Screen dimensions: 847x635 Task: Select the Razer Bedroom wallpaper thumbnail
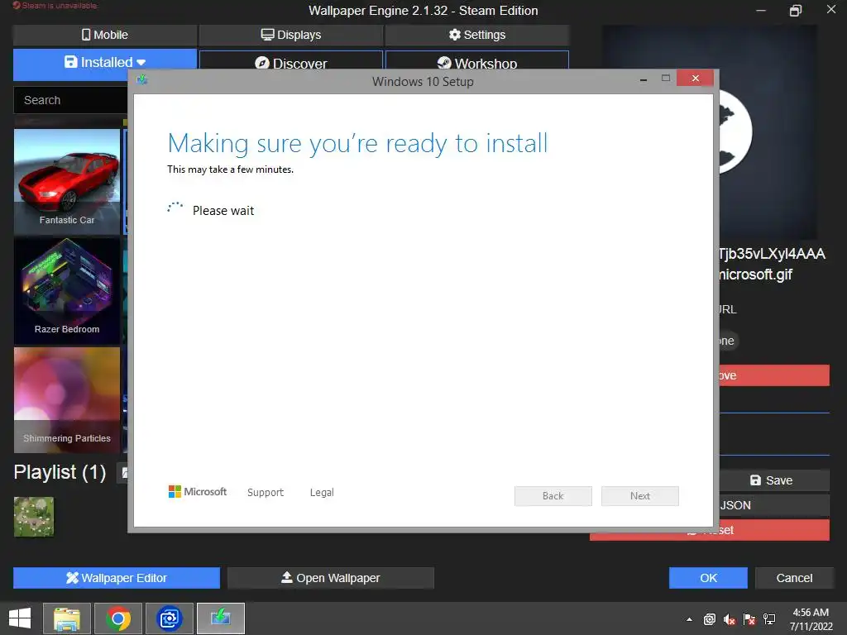(x=67, y=291)
